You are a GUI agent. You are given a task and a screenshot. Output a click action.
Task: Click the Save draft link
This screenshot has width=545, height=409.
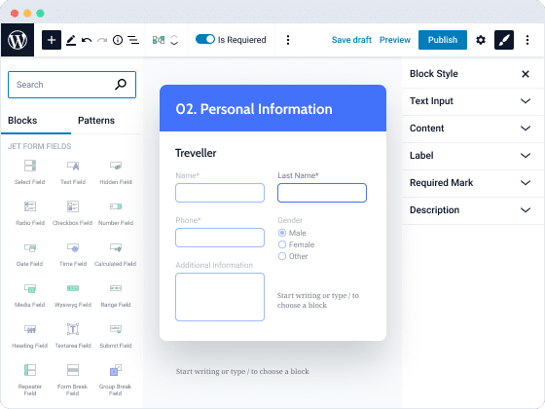(351, 40)
